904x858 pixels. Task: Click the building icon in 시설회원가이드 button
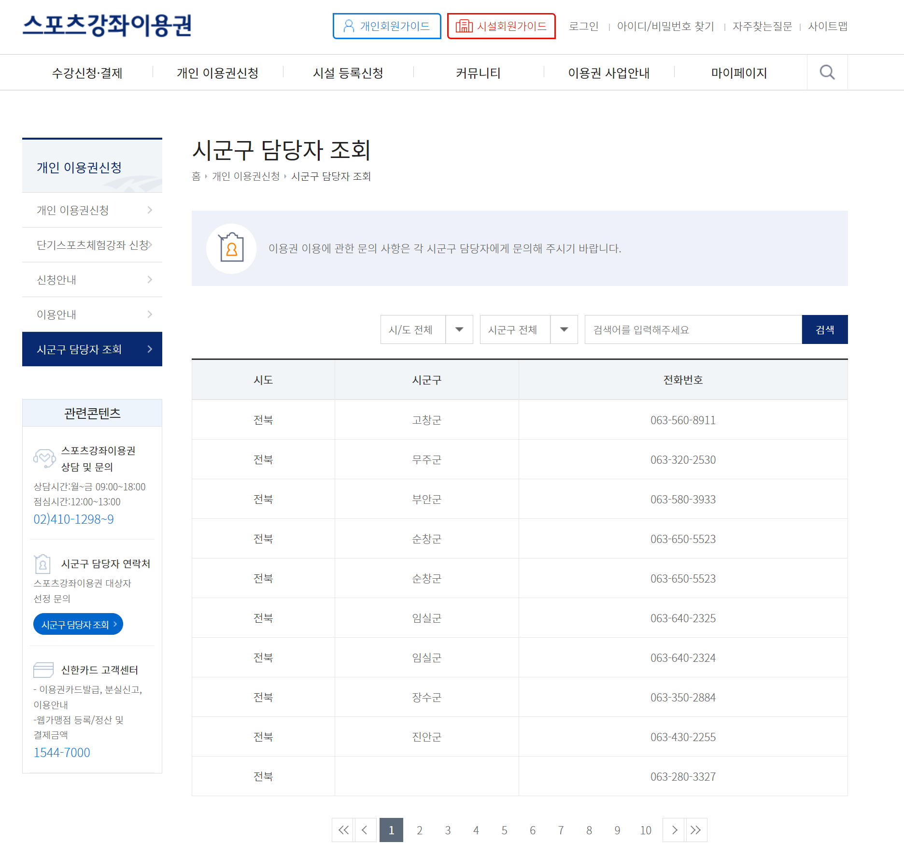point(465,26)
